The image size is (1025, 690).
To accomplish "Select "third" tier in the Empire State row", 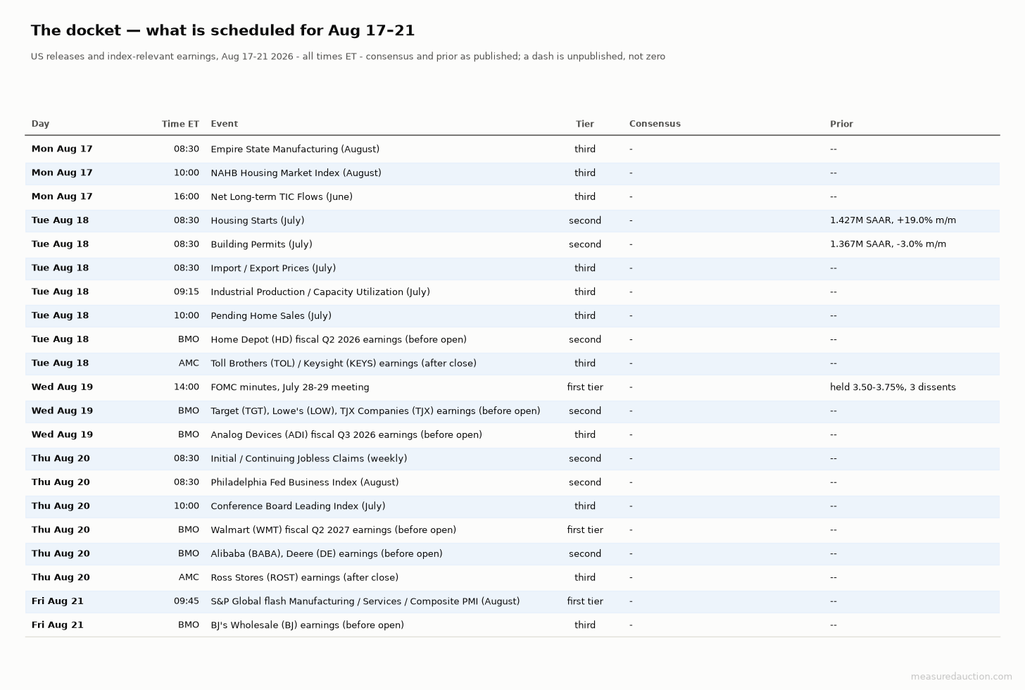I will (585, 149).
